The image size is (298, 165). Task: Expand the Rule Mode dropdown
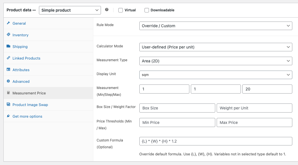point(216,26)
